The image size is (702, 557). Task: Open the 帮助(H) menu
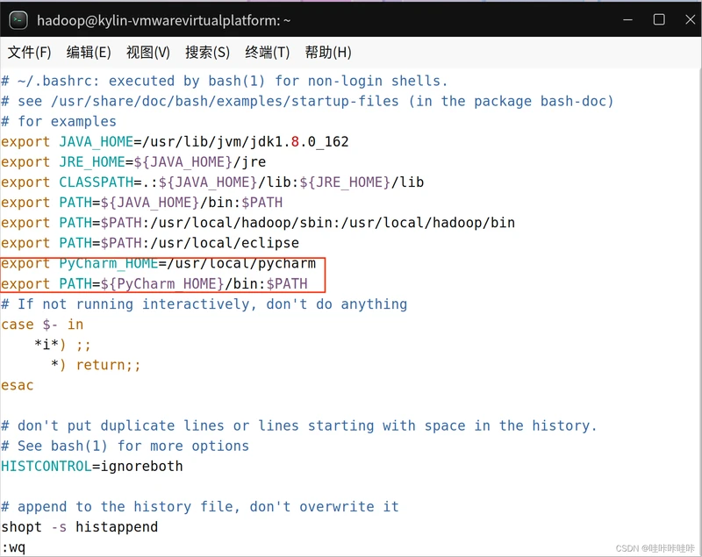tap(327, 52)
